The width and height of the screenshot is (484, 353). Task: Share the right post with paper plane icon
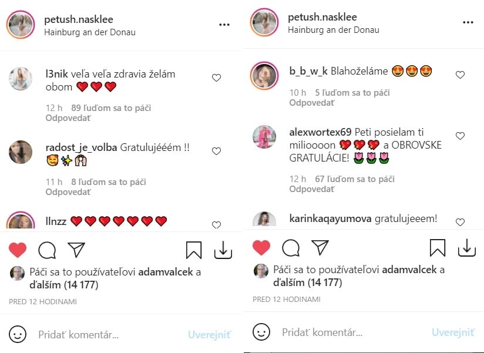(x=320, y=247)
